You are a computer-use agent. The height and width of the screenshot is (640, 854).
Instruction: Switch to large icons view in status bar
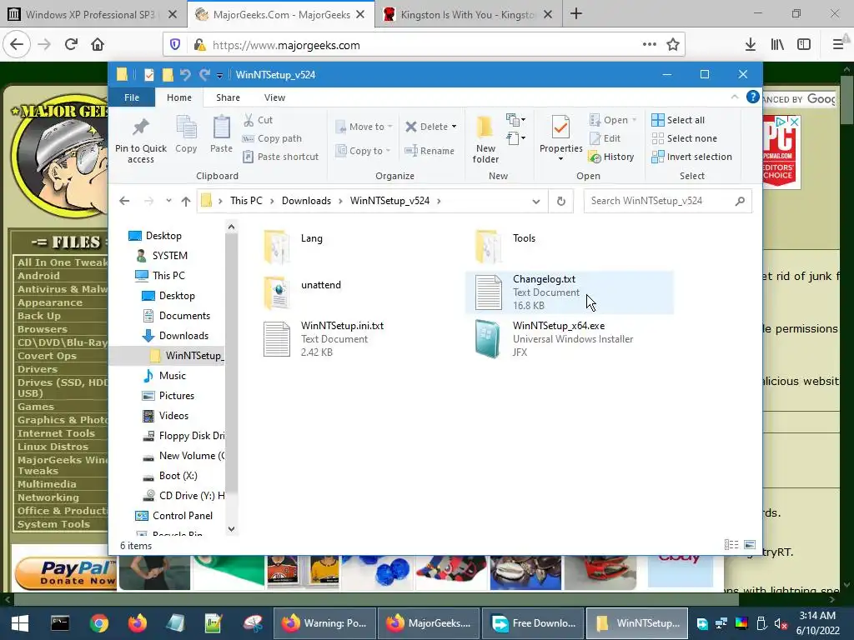tap(750, 545)
